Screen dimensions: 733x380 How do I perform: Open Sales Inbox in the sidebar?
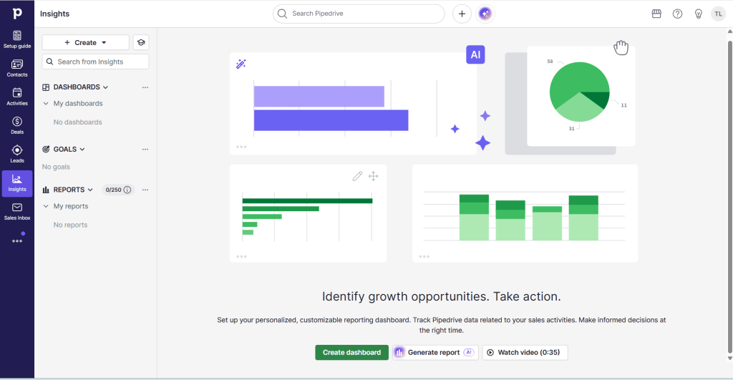[17, 211]
